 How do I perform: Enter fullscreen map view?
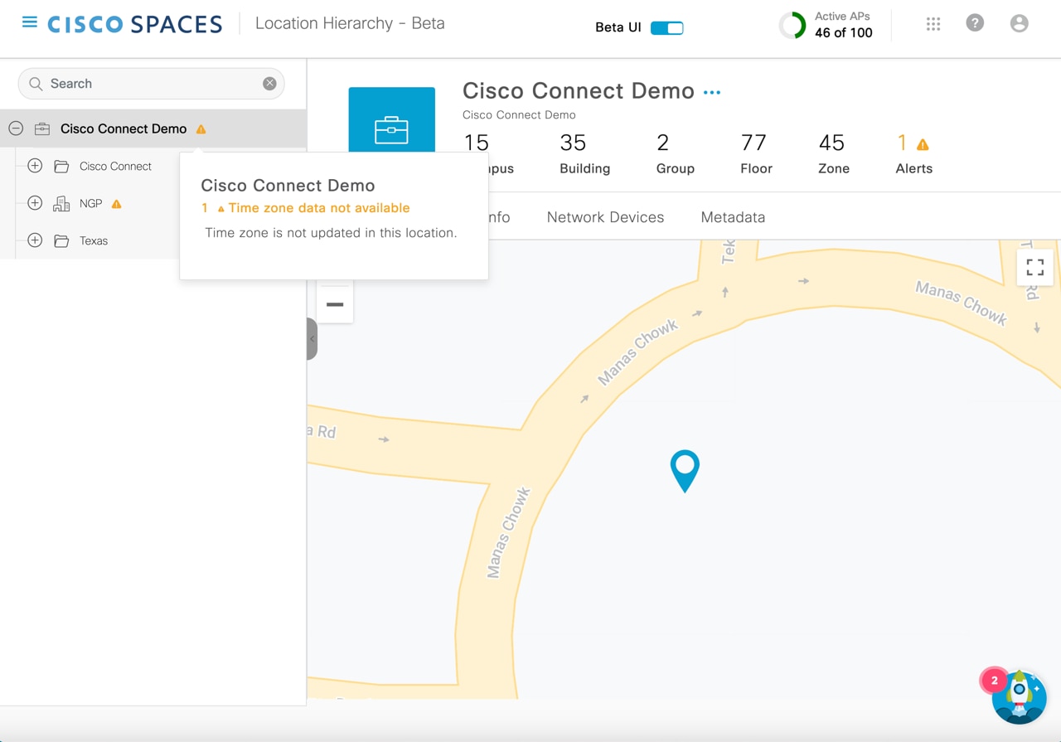1035,267
